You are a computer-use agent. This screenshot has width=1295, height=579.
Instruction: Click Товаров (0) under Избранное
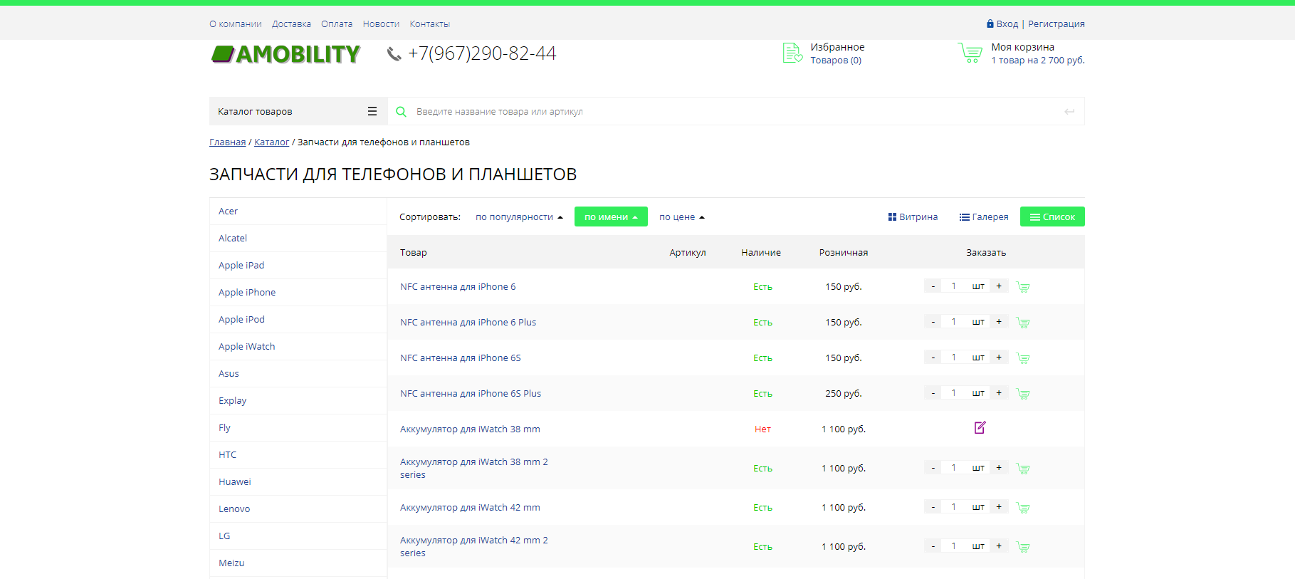click(x=836, y=61)
